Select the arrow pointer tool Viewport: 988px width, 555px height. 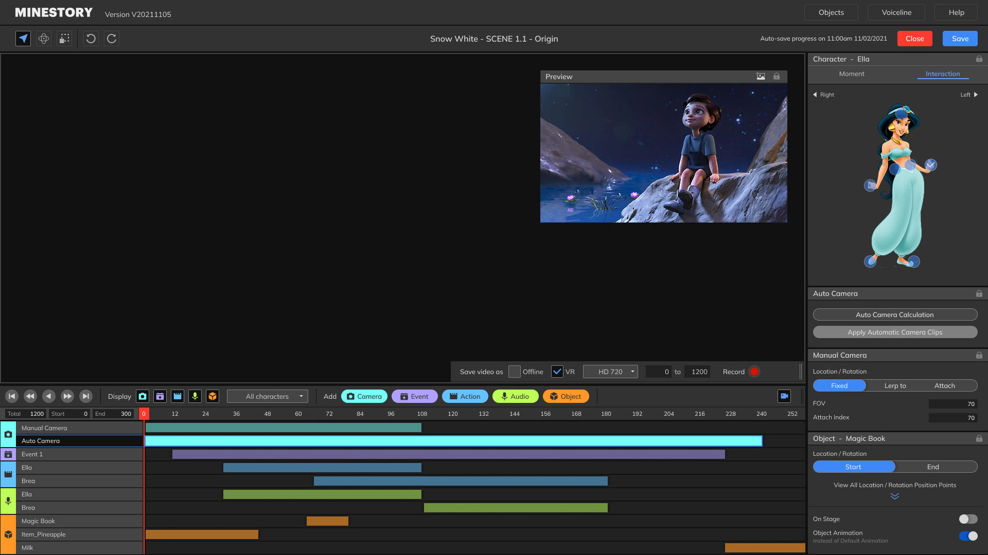pos(23,39)
